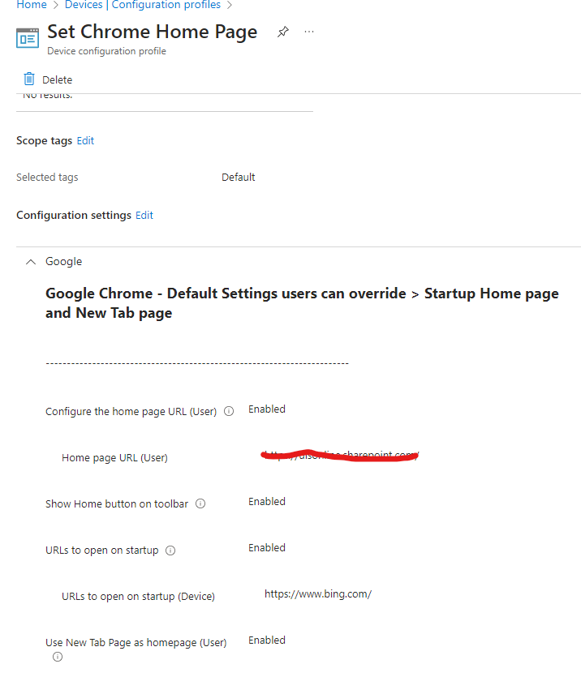
Task: Click the device configuration profile icon
Action: pyautogui.click(x=28, y=38)
